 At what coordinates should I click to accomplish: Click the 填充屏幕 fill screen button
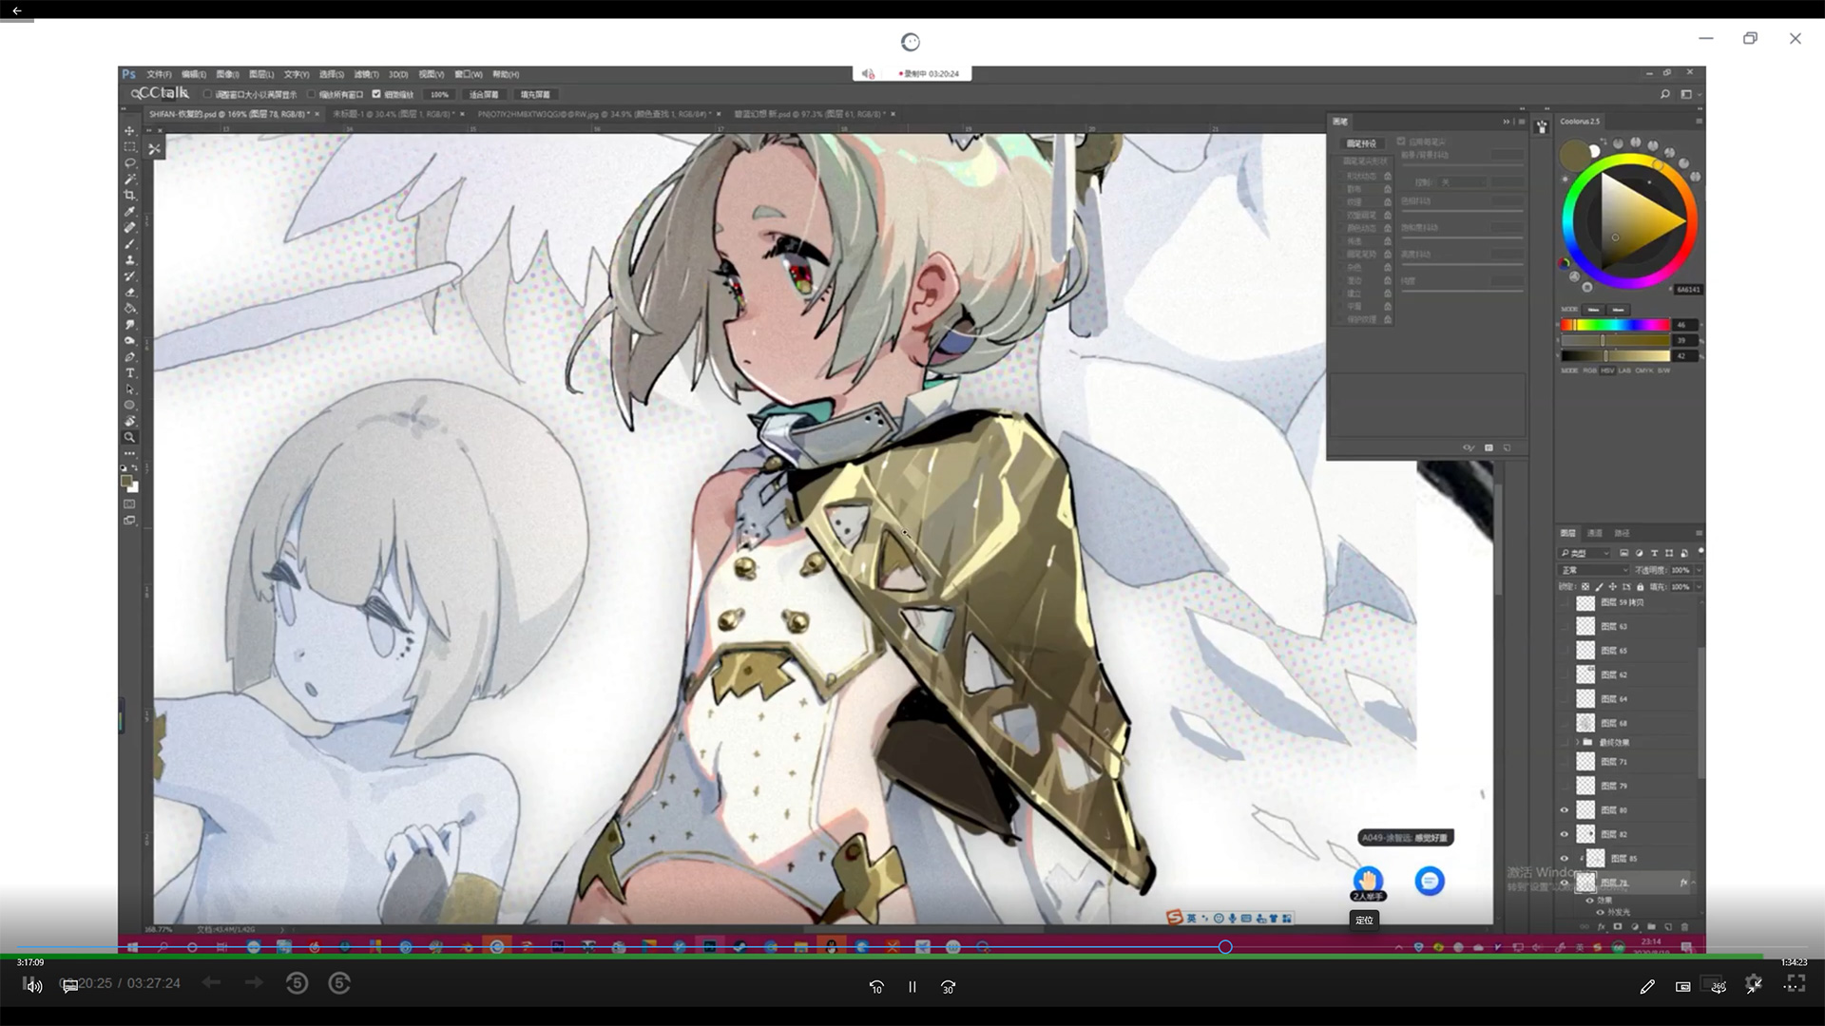[535, 94]
